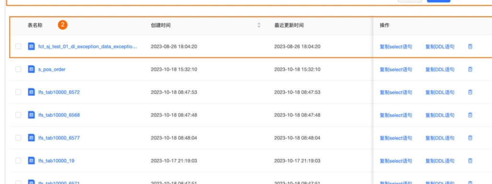Check the s_pos_order row checkbox
This screenshot has height=184, width=492.
(x=18, y=69)
